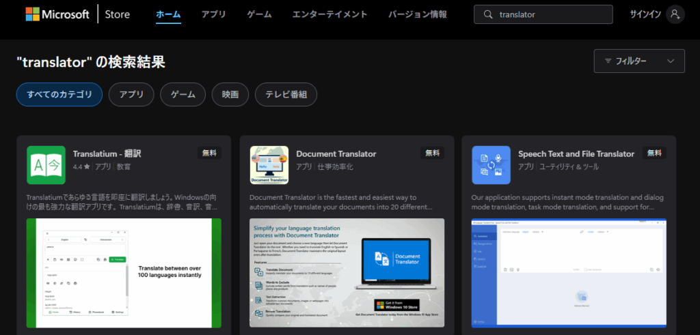
Task: Open バージョン情報 tab
Action: tap(418, 14)
